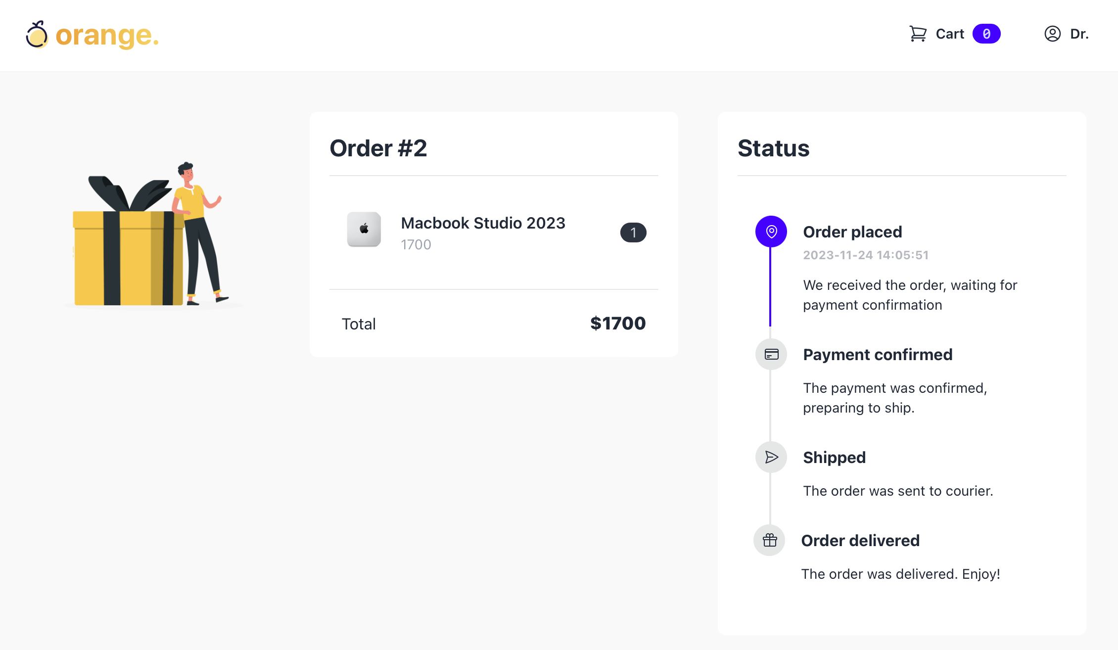The image size is (1118, 650).
Task: Click the Shipped paper plane icon
Action: click(x=771, y=457)
